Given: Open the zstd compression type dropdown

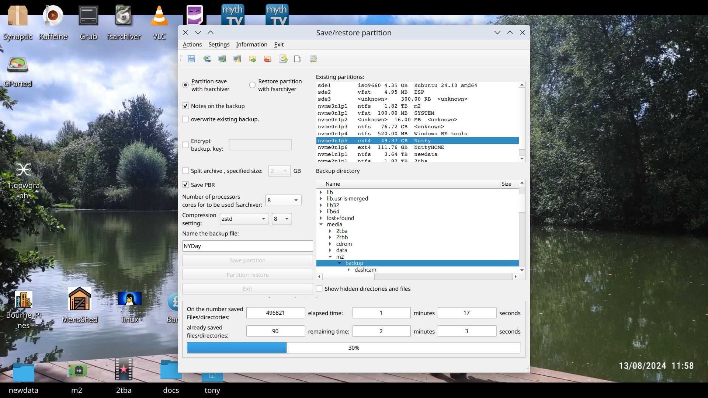Looking at the screenshot, I should point(244,219).
